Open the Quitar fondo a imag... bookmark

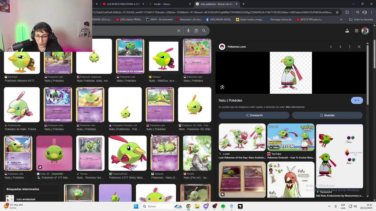pos(250,20)
